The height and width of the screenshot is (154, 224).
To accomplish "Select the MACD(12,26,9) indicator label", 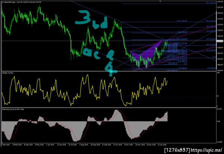I will point(13,109).
